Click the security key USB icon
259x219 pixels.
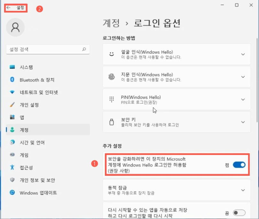tap(112, 122)
